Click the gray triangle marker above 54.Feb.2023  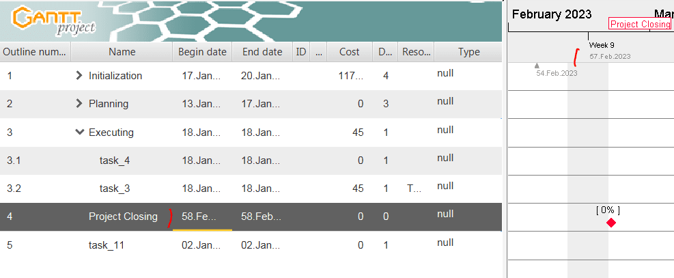537,66
